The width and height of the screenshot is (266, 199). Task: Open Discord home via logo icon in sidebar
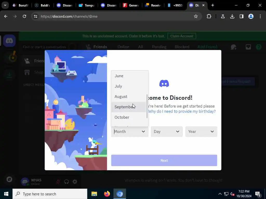tap(9, 41)
